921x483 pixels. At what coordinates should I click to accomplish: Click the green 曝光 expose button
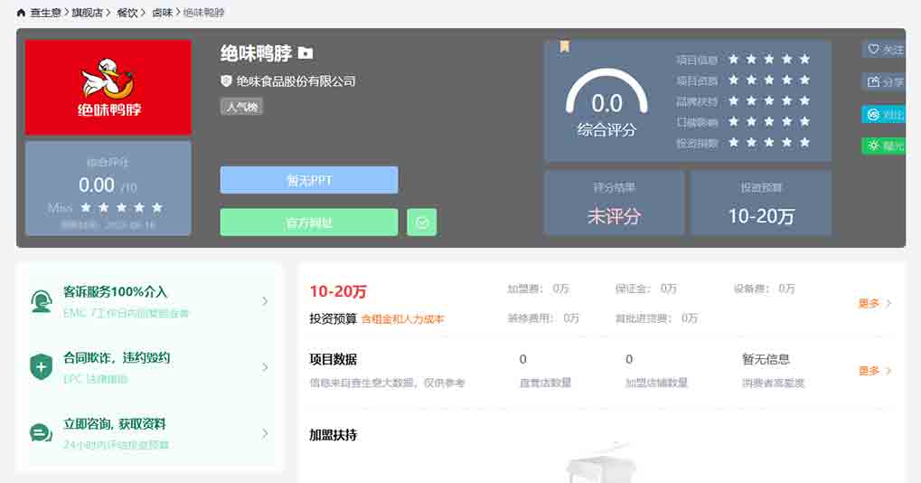[884, 146]
